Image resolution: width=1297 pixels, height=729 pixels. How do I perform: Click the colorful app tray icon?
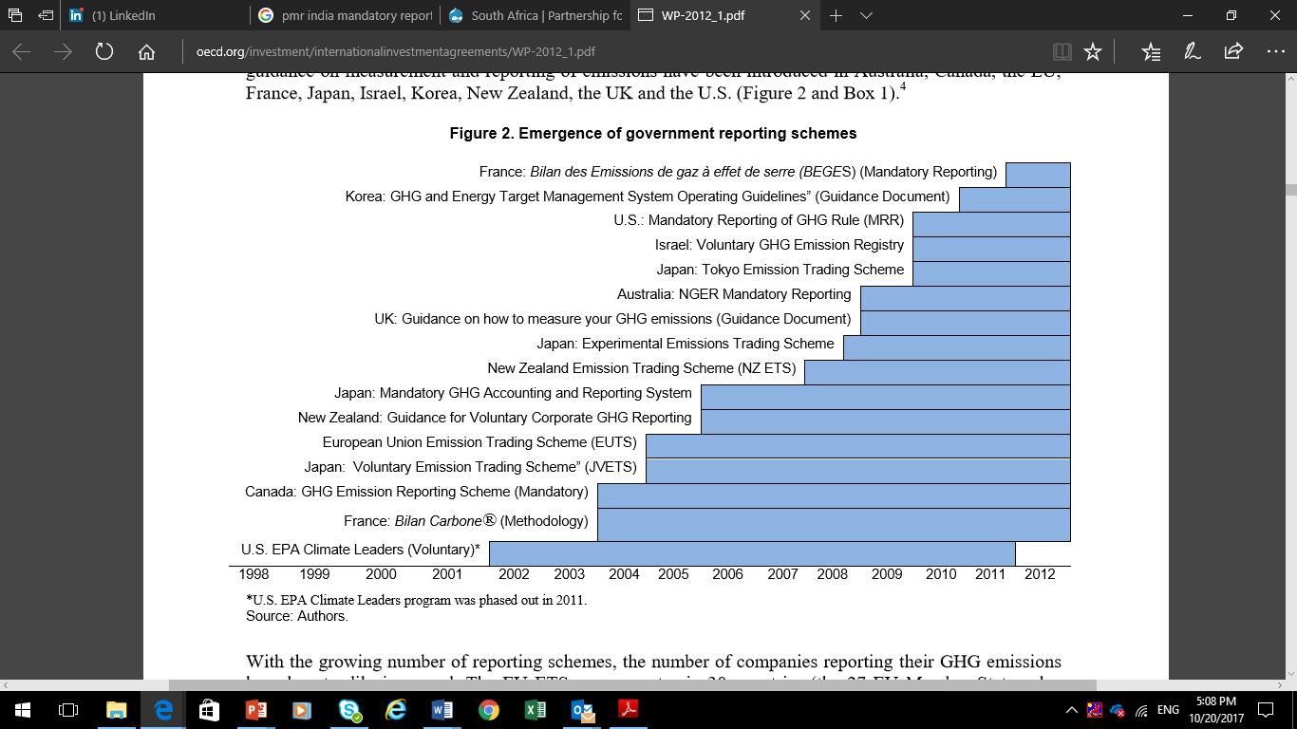pyautogui.click(x=1095, y=710)
